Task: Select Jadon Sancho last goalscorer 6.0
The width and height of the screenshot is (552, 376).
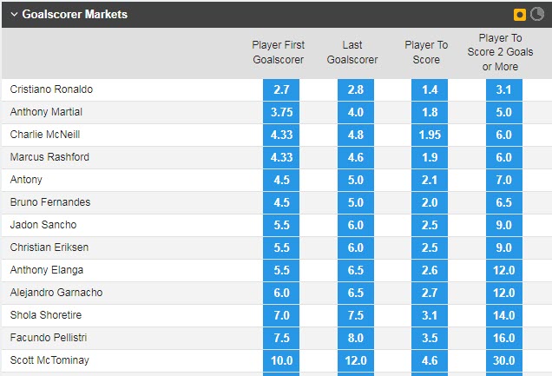Action: click(356, 225)
